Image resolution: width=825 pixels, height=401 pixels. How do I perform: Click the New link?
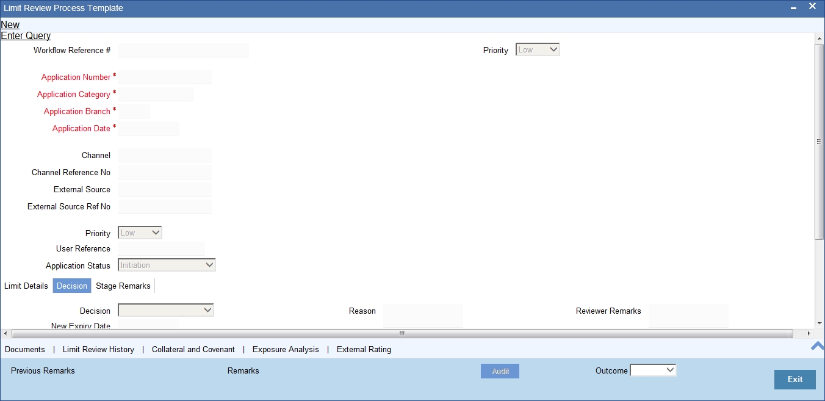(x=10, y=25)
